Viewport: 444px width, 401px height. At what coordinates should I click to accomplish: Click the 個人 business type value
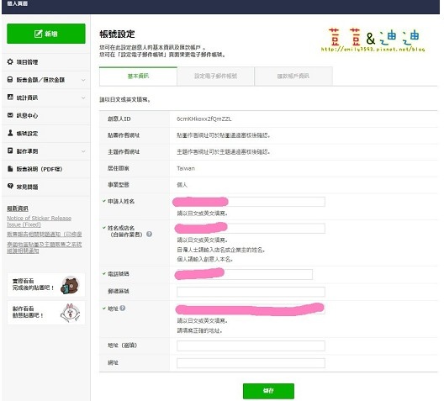tap(182, 185)
